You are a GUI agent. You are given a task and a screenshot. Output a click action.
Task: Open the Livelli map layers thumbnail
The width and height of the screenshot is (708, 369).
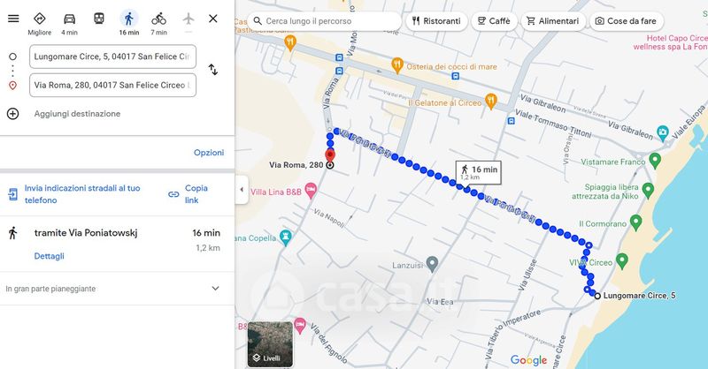(271, 344)
